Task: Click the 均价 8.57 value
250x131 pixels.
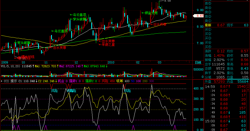Action: click(245, 51)
